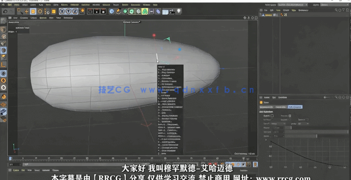Open the Tags menu in Object Manager
The height and width of the screenshot is (180, 351).
coord(294,10)
